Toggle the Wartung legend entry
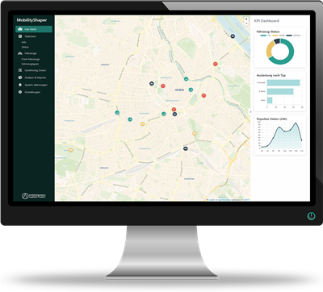Image resolution: width=323 pixels, height=292 pixels. tap(293, 35)
